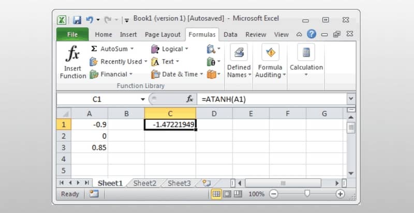The image size is (414, 213).
Task: Open Date & Time functions dropdown
Action: tap(177, 74)
